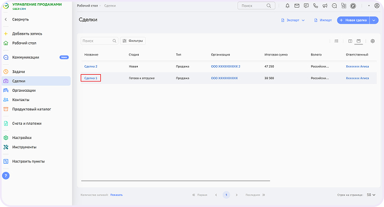Click the circular coin icon in header

click(x=353, y=6)
